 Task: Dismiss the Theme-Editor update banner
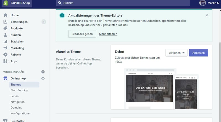coord(207,15)
